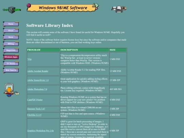The width and height of the screenshot is (184, 138).
Task: Click the DESCRIPTION column header
Action: [x=85, y=50]
